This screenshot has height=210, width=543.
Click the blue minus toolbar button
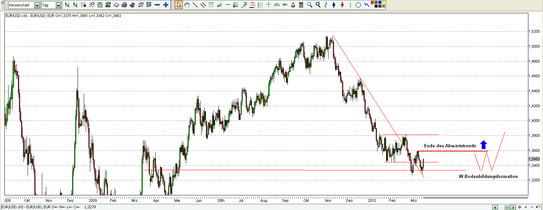(157, 5)
